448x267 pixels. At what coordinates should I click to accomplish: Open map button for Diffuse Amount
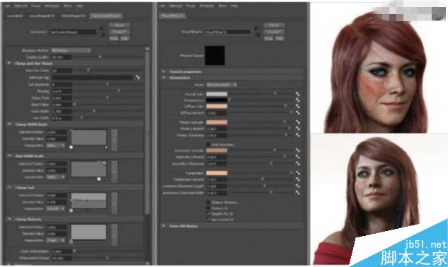[x=297, y=113]
